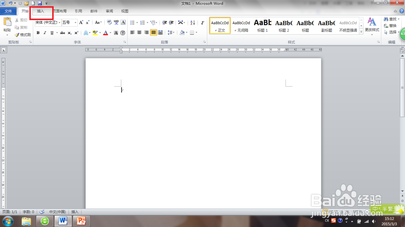Click the Borders icon
The width and height of the screenshot is (405, 227).
point(192,32)
